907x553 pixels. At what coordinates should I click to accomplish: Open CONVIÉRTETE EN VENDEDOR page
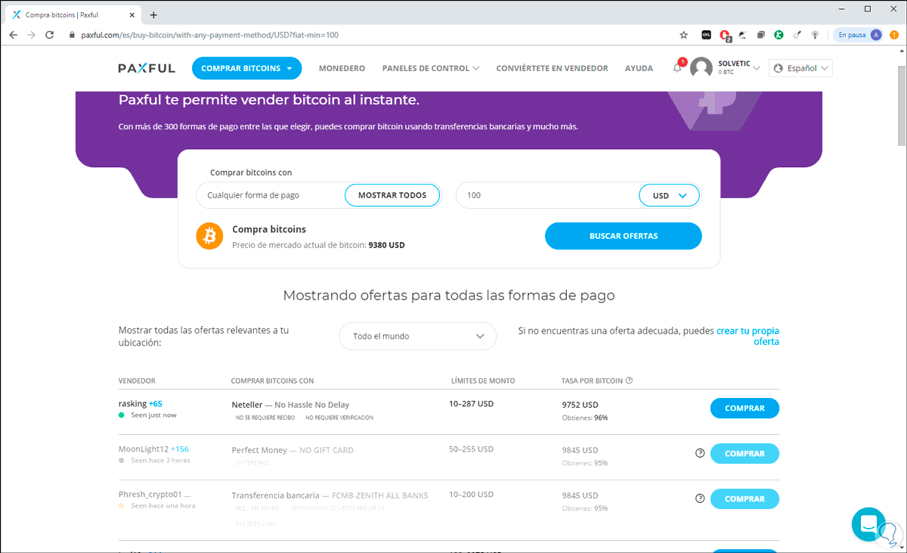tap(552, 68)
